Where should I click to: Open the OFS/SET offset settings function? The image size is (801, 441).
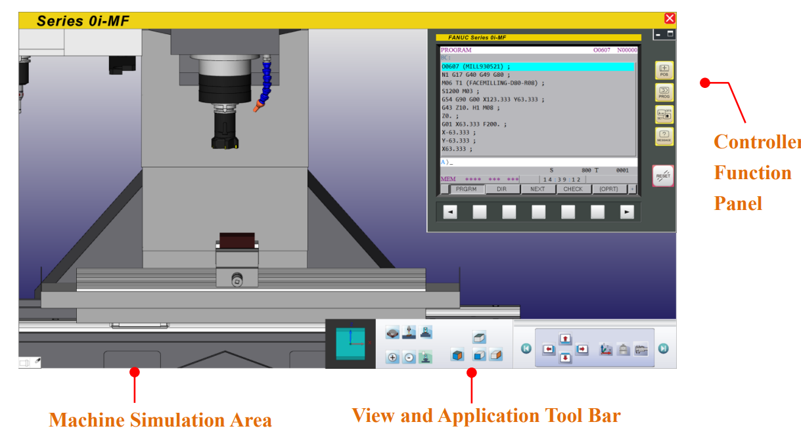coord(664,115)
